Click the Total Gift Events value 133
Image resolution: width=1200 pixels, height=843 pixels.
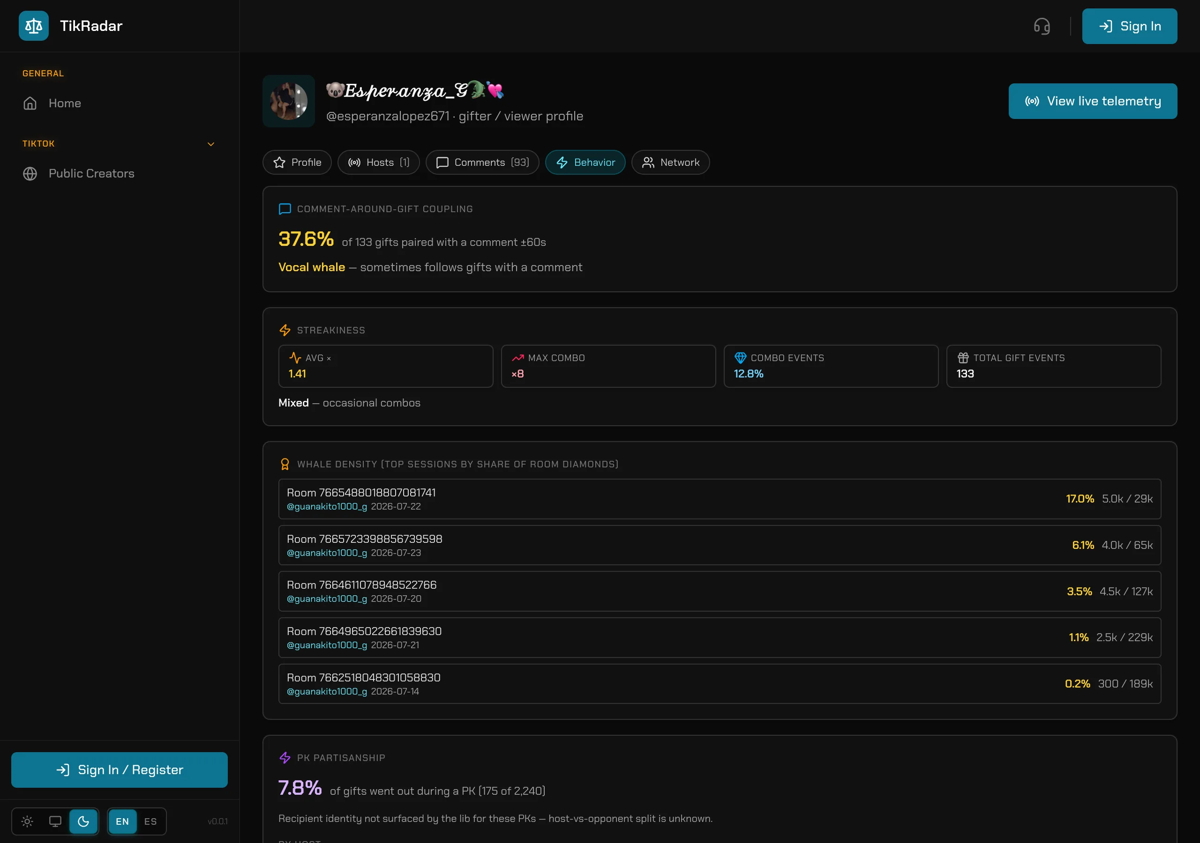965,374
